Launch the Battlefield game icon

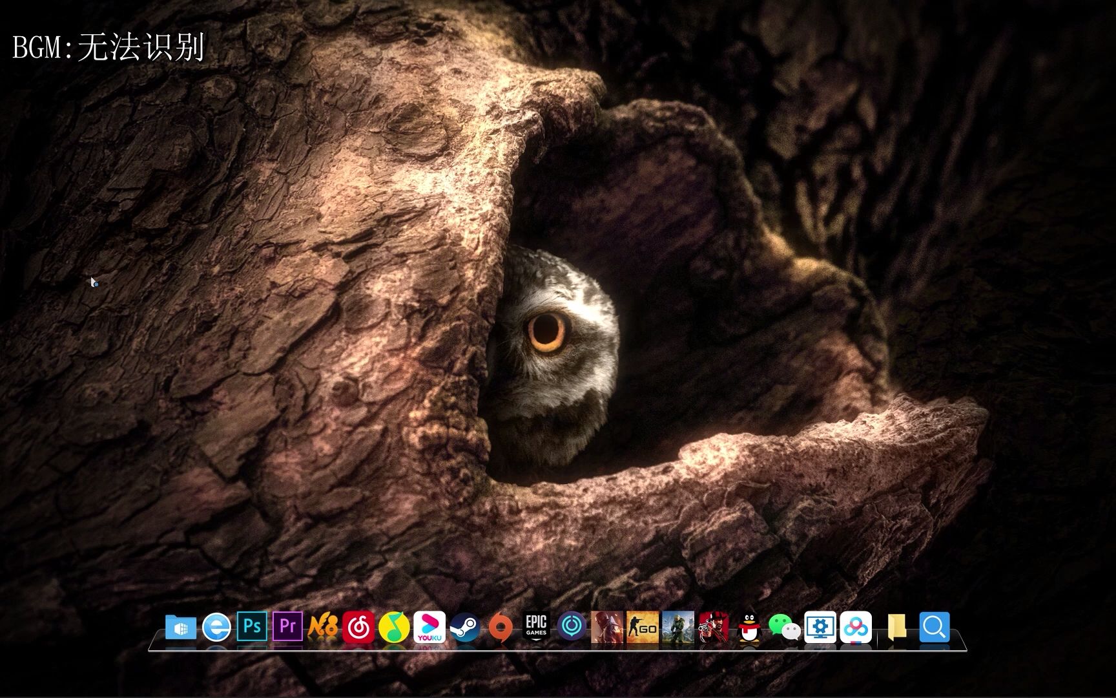(x=607, y=627)
